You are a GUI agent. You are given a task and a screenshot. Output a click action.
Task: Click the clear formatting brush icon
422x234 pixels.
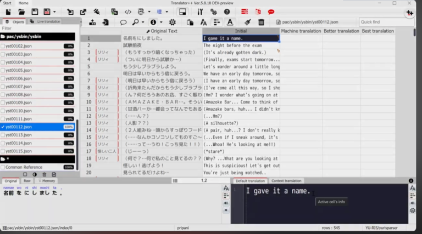pyautogui.click(x=247, y=22)
